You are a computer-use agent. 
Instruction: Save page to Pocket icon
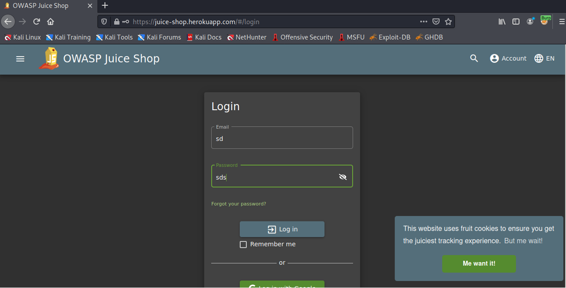[x=436, y=22]
